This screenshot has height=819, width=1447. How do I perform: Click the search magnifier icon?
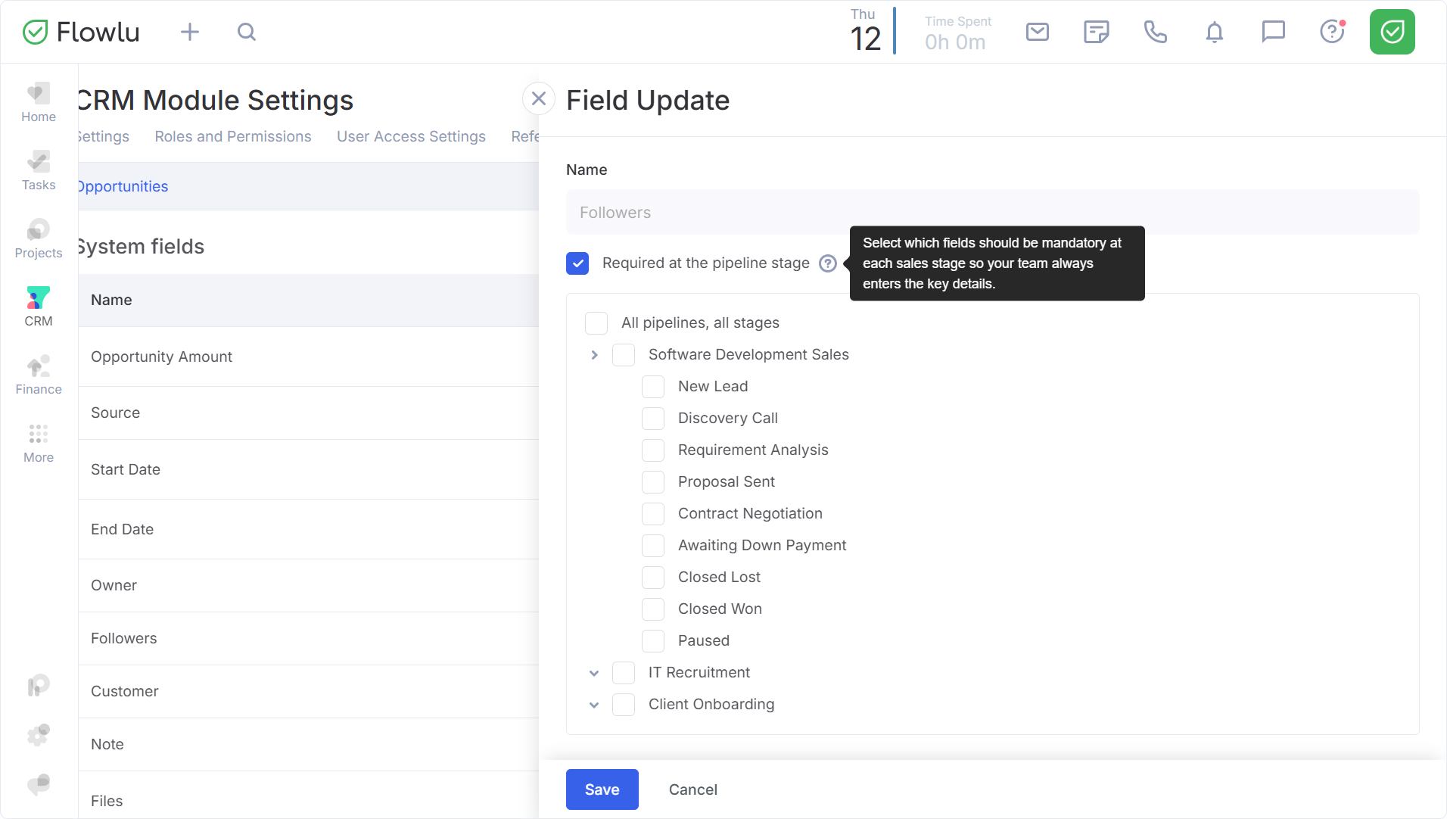tap(247, 32)
